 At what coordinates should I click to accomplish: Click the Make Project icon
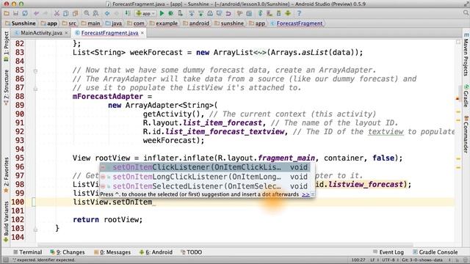tap(127, 13)
